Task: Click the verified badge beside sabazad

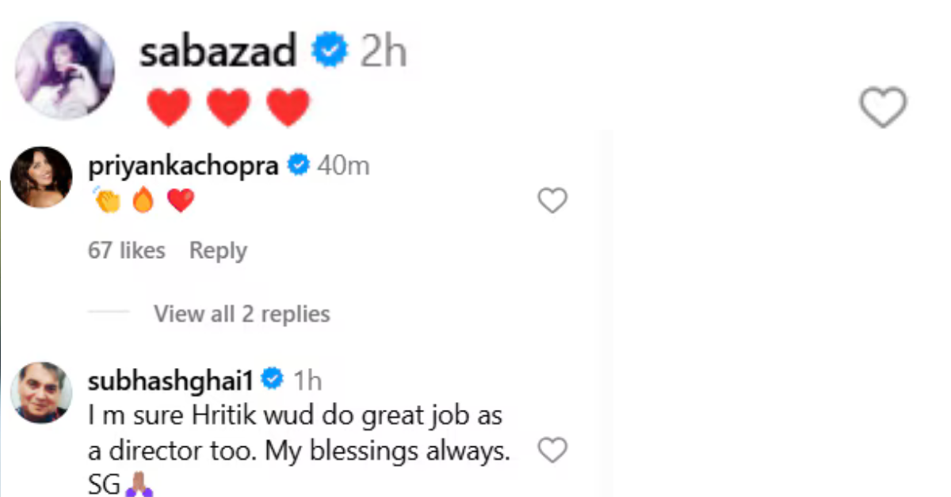Action: pos(329,52)
